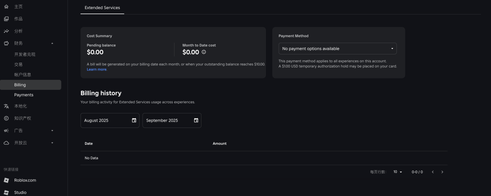The image size is (491, 196).
Task: Expand the 广告 section arrow
Action: pyautogui.click(x=52, y=130)
